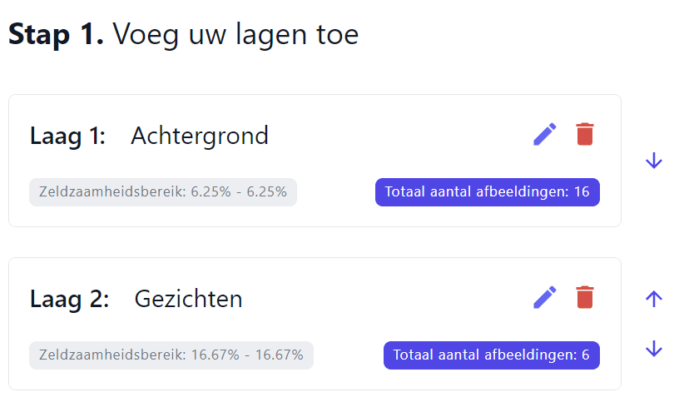Remove the Gezichten layer with the trash icon
Screen dimensions: 674x397
point(585,297)
